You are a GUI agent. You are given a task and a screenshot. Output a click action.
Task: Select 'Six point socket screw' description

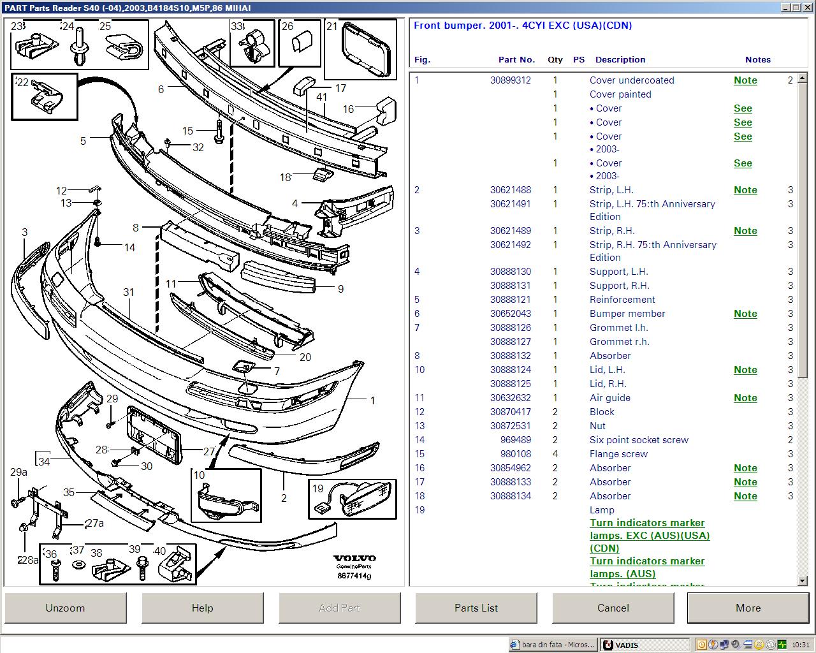(x=639, y=440)
